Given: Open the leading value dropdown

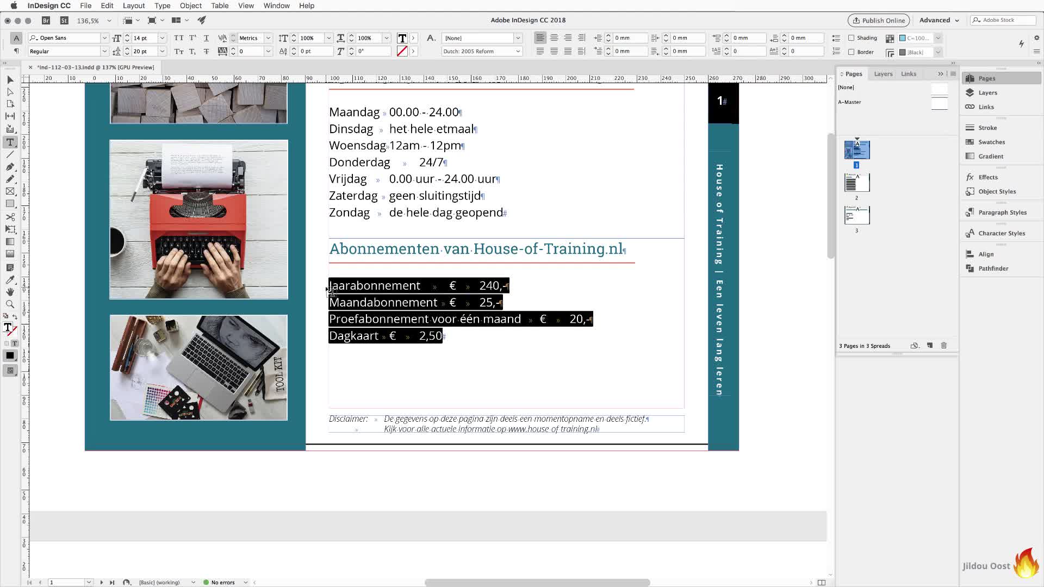Looking at the screenshot, I should click(x=162, y=51).
